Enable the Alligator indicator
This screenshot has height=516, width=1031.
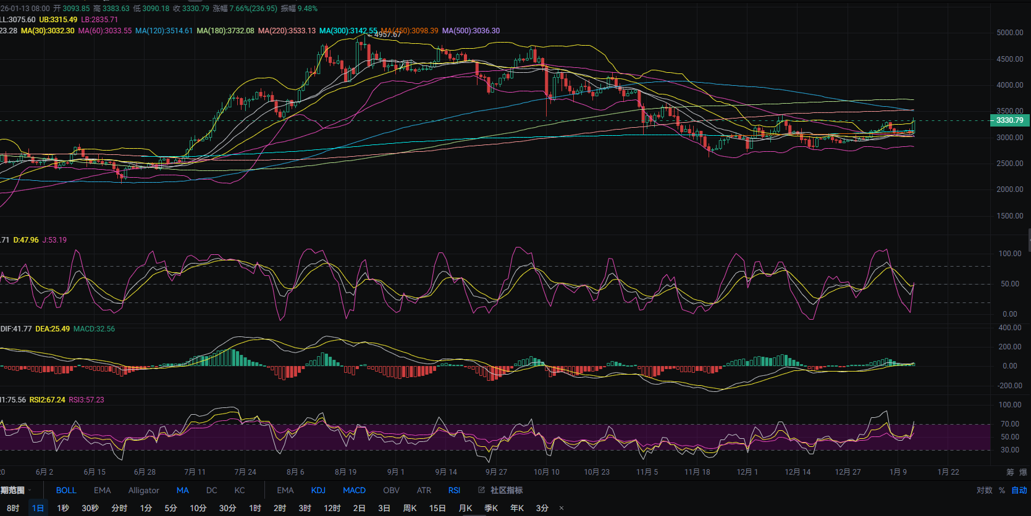pyautogui.click(x=143, y=490)
